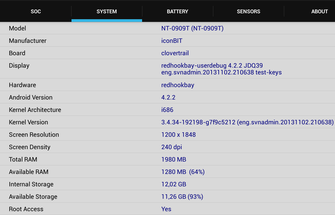Tap the Model row value NT-0909T
The width and height of the screenshot is (335, 215).
(192, 28)
